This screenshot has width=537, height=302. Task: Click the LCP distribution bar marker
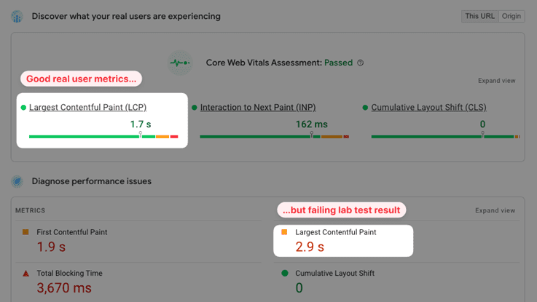pyautogui.click(x=141, y=134)
